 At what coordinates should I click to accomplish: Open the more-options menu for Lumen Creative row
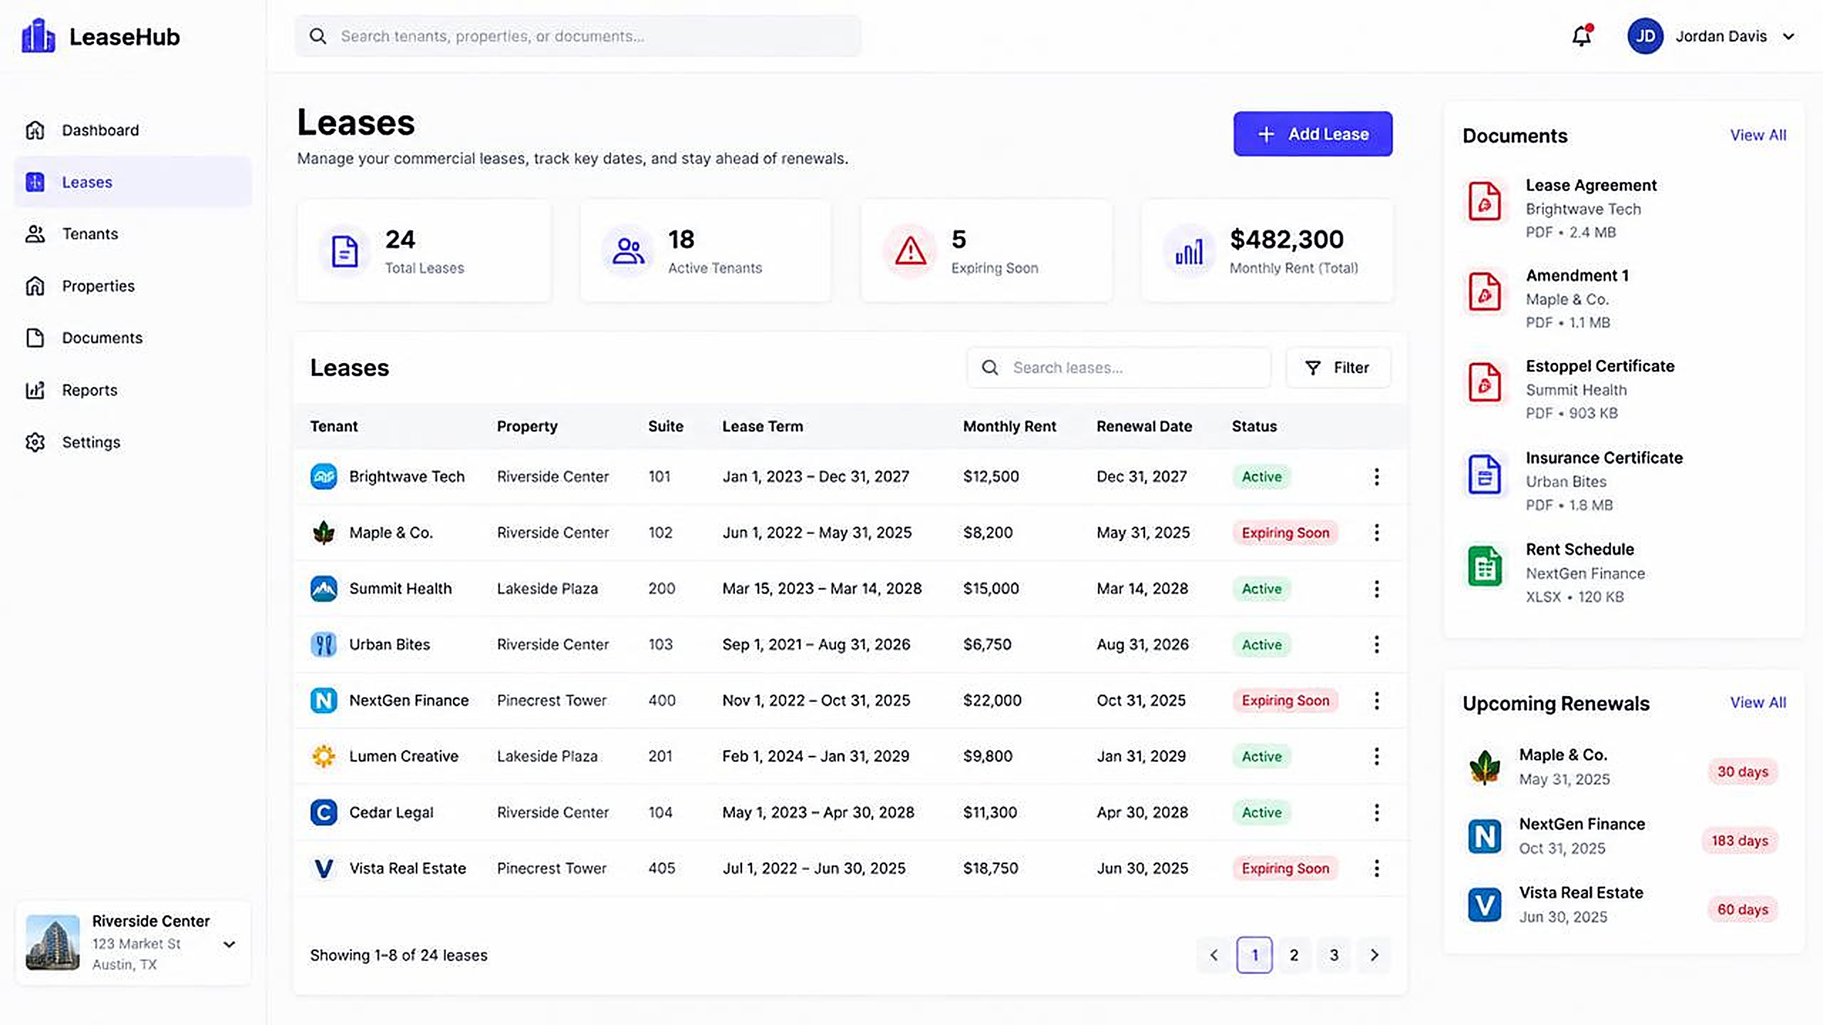pyautogui.click(x=1377, y=756)
